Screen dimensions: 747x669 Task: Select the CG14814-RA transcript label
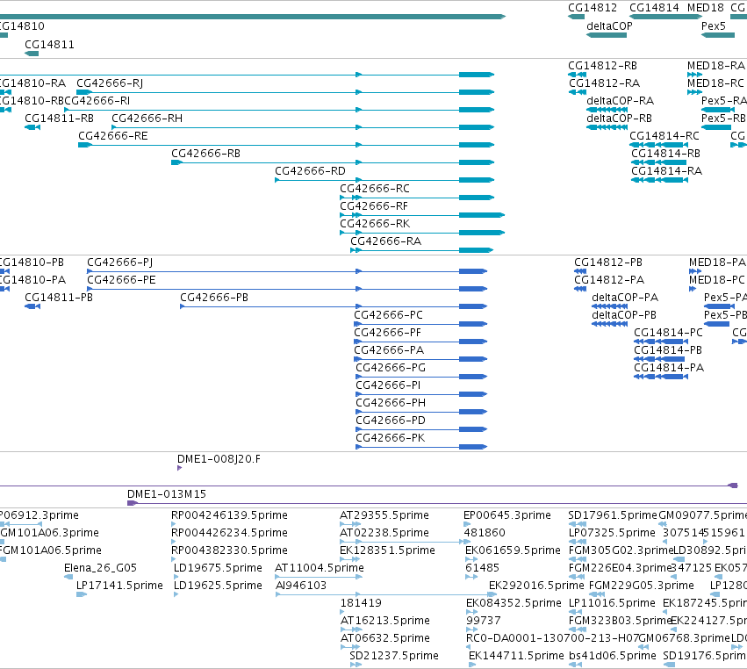[x=666, y=171]
